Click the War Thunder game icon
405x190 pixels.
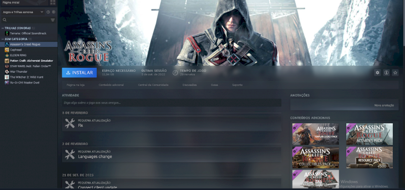[x=7, y=72]
